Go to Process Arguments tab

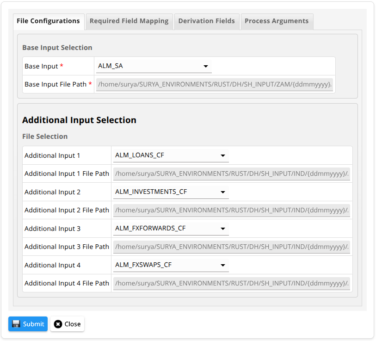tap(277, 21)
